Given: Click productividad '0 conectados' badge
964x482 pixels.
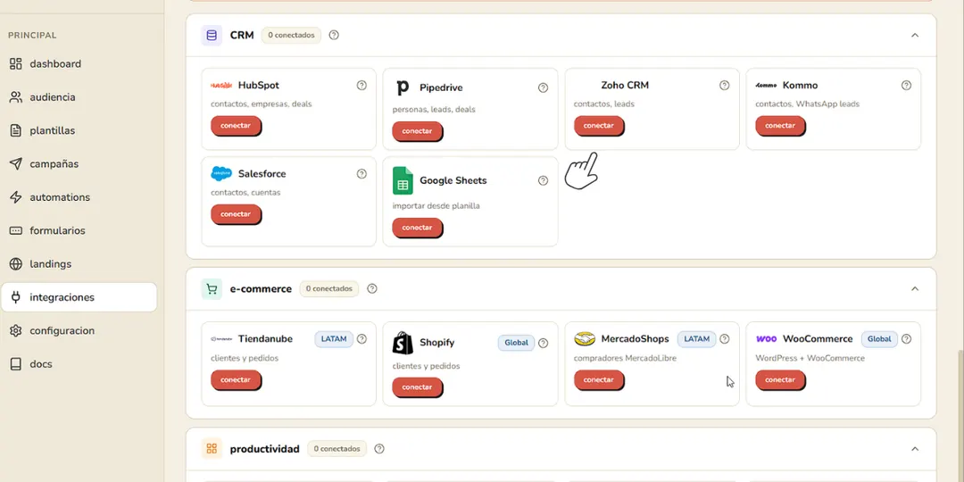Looking at the screenshot, I should [337, 449].
